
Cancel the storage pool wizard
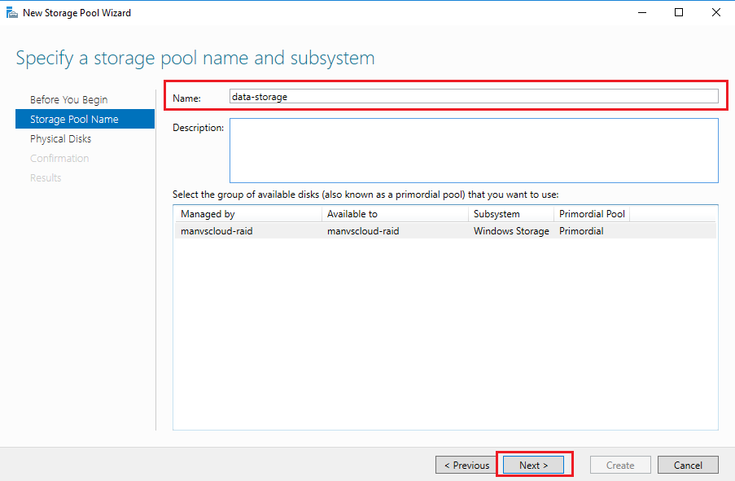tap(688, 465)
